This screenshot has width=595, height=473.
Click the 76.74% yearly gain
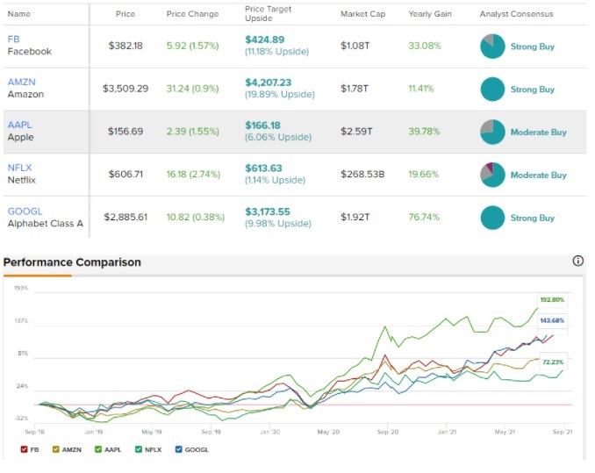click(424, 218)
